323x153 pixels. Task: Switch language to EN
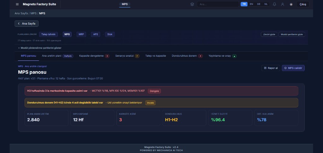point(251,4)
